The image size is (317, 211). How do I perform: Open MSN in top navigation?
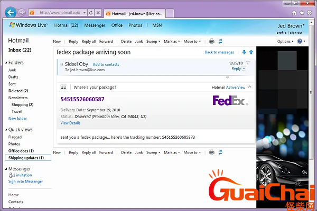click(157, 25)
